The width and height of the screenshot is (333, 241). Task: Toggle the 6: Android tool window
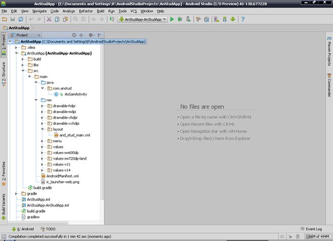(x=23, y=229)
